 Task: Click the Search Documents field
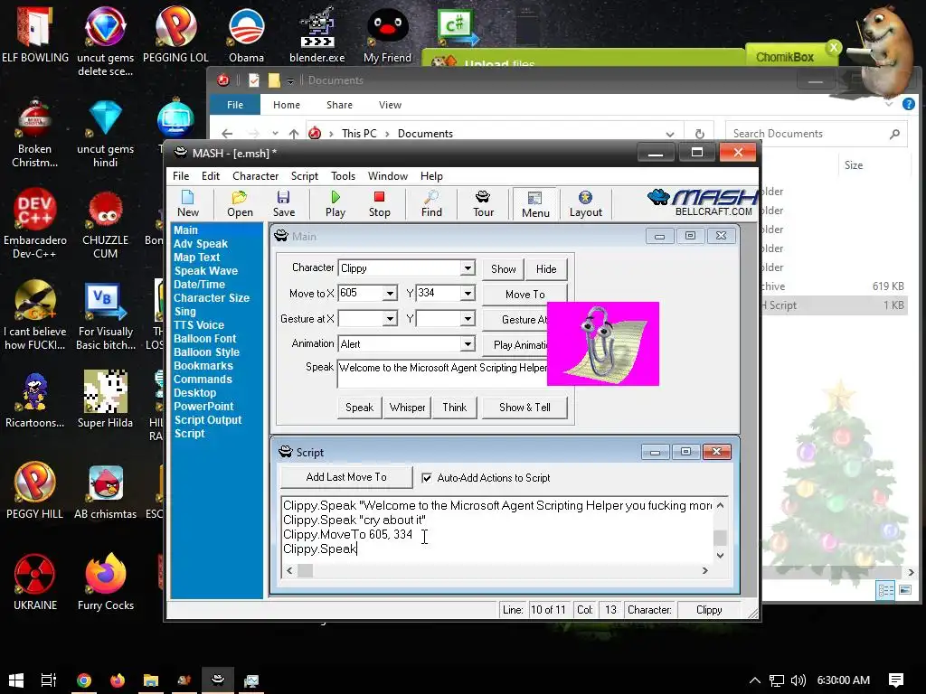coord(817,134)
